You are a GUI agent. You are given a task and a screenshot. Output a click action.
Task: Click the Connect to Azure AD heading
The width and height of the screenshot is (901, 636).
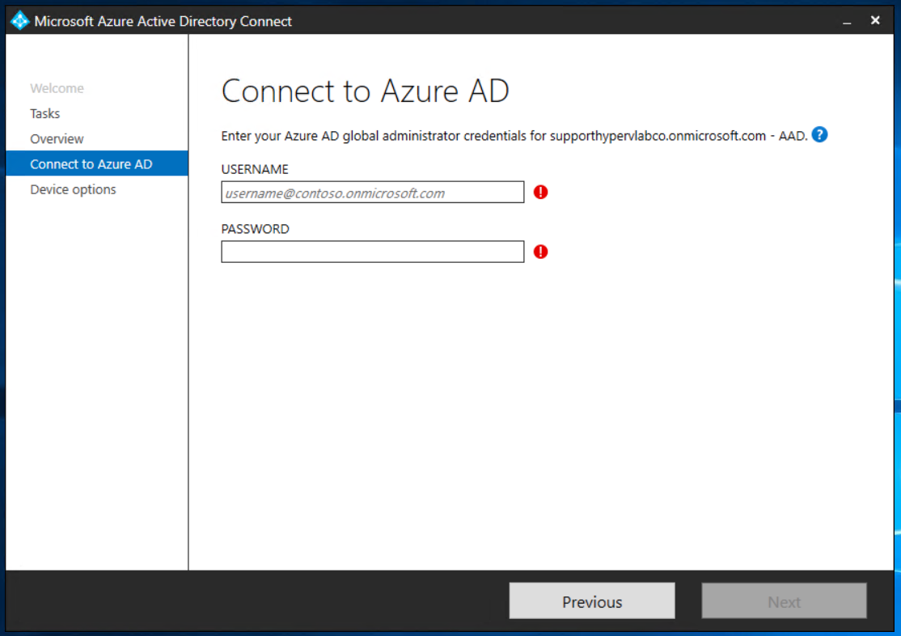pos(365,91)
